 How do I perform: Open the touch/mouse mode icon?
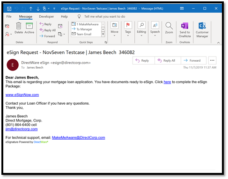[x=44, y=8]
